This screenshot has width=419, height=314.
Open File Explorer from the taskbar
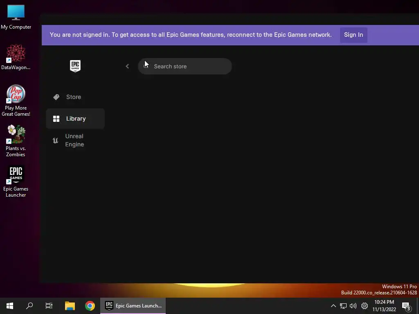tap(70, 306)
